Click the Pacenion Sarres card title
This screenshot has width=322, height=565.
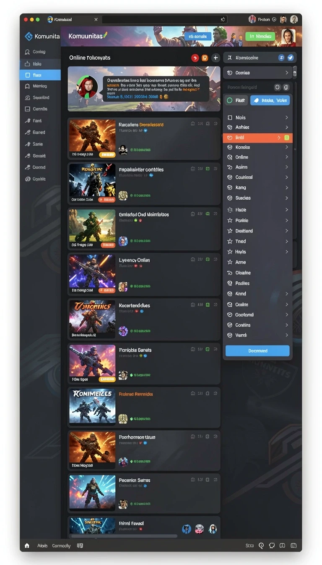coord(135,481)
